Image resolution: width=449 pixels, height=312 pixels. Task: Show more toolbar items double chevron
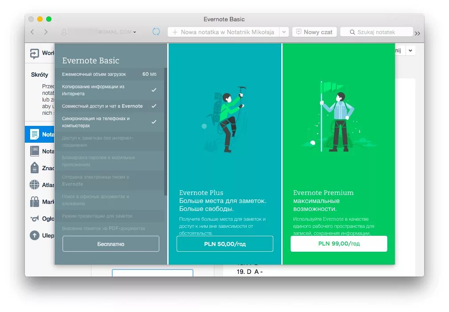point(417,33)
